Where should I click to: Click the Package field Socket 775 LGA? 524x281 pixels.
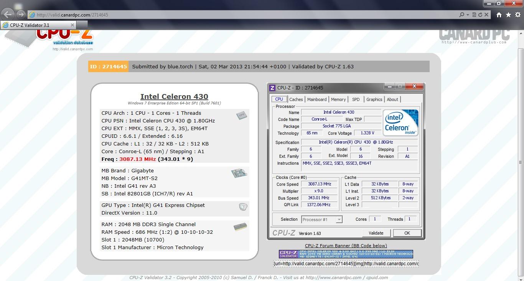click(x=341, y=126)
